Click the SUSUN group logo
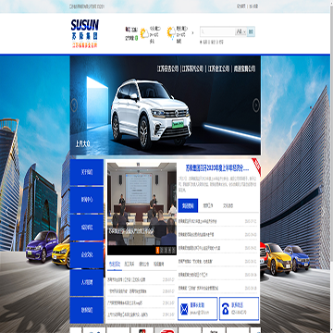333x333 pixels. pos(84,33)
